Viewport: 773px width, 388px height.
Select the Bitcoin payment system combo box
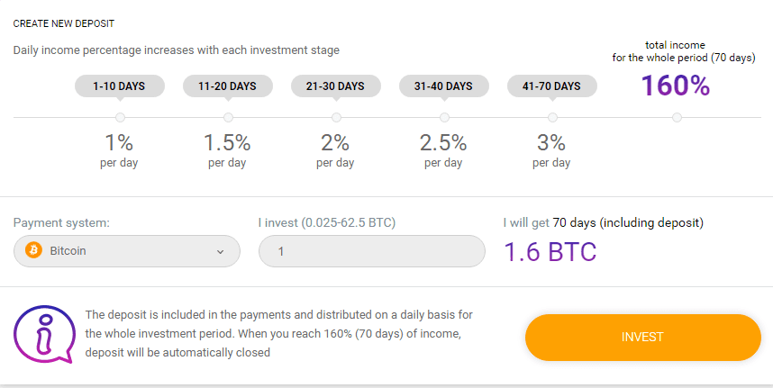click(127, 251)
